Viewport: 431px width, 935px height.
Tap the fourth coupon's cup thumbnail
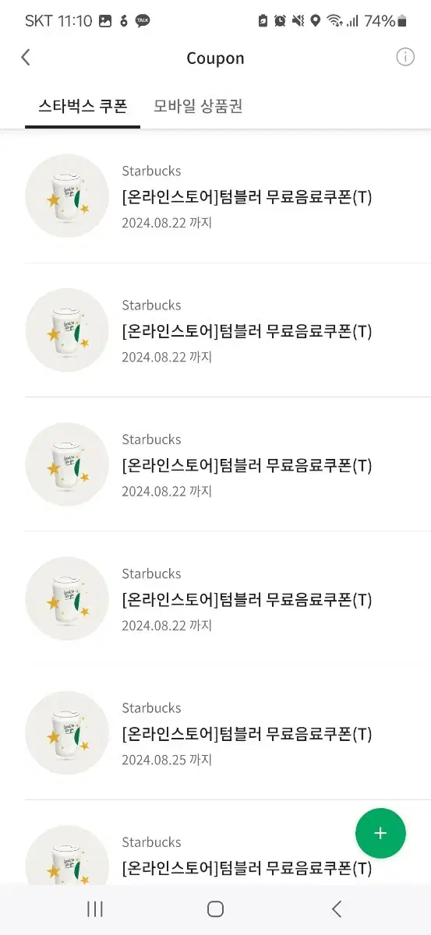pos(67,598)
